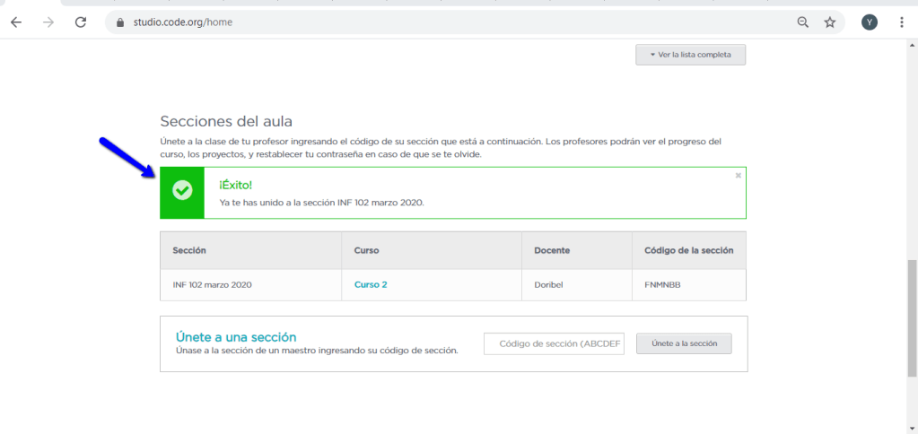
Task: Click the 'INF 102 marzo 2020' section cell
Action: coord(212,284)
